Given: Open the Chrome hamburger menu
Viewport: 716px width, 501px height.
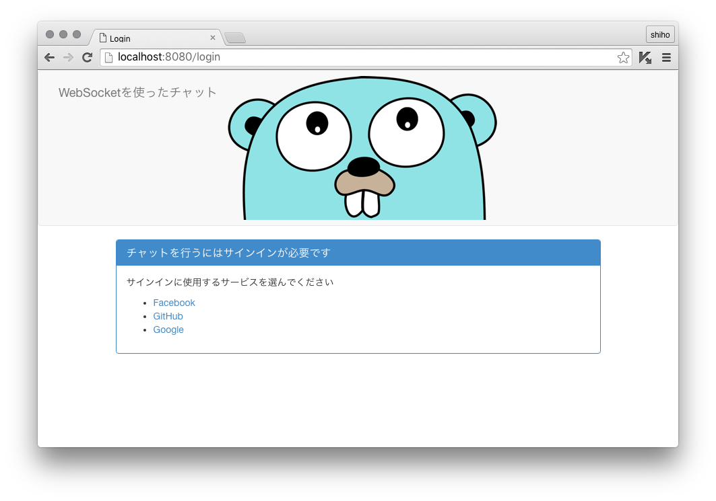Looking at the screenshot, I should [666, 57].
